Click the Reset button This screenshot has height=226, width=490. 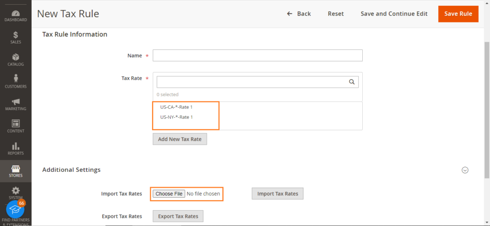[x=335, y=14]
